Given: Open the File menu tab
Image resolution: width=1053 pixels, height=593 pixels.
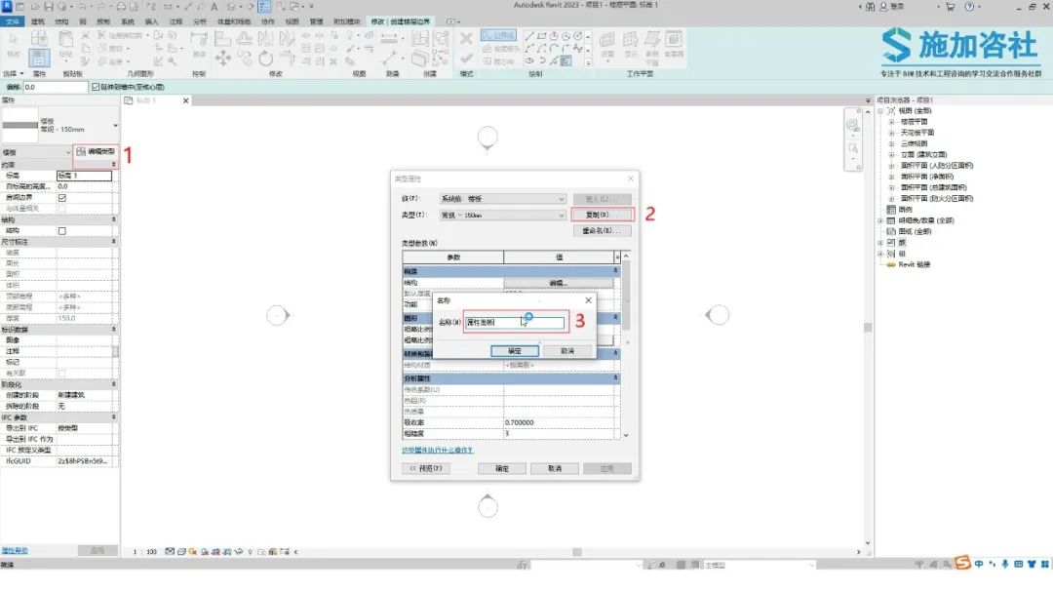Looking at the screenshot, I should coord(12,21).
